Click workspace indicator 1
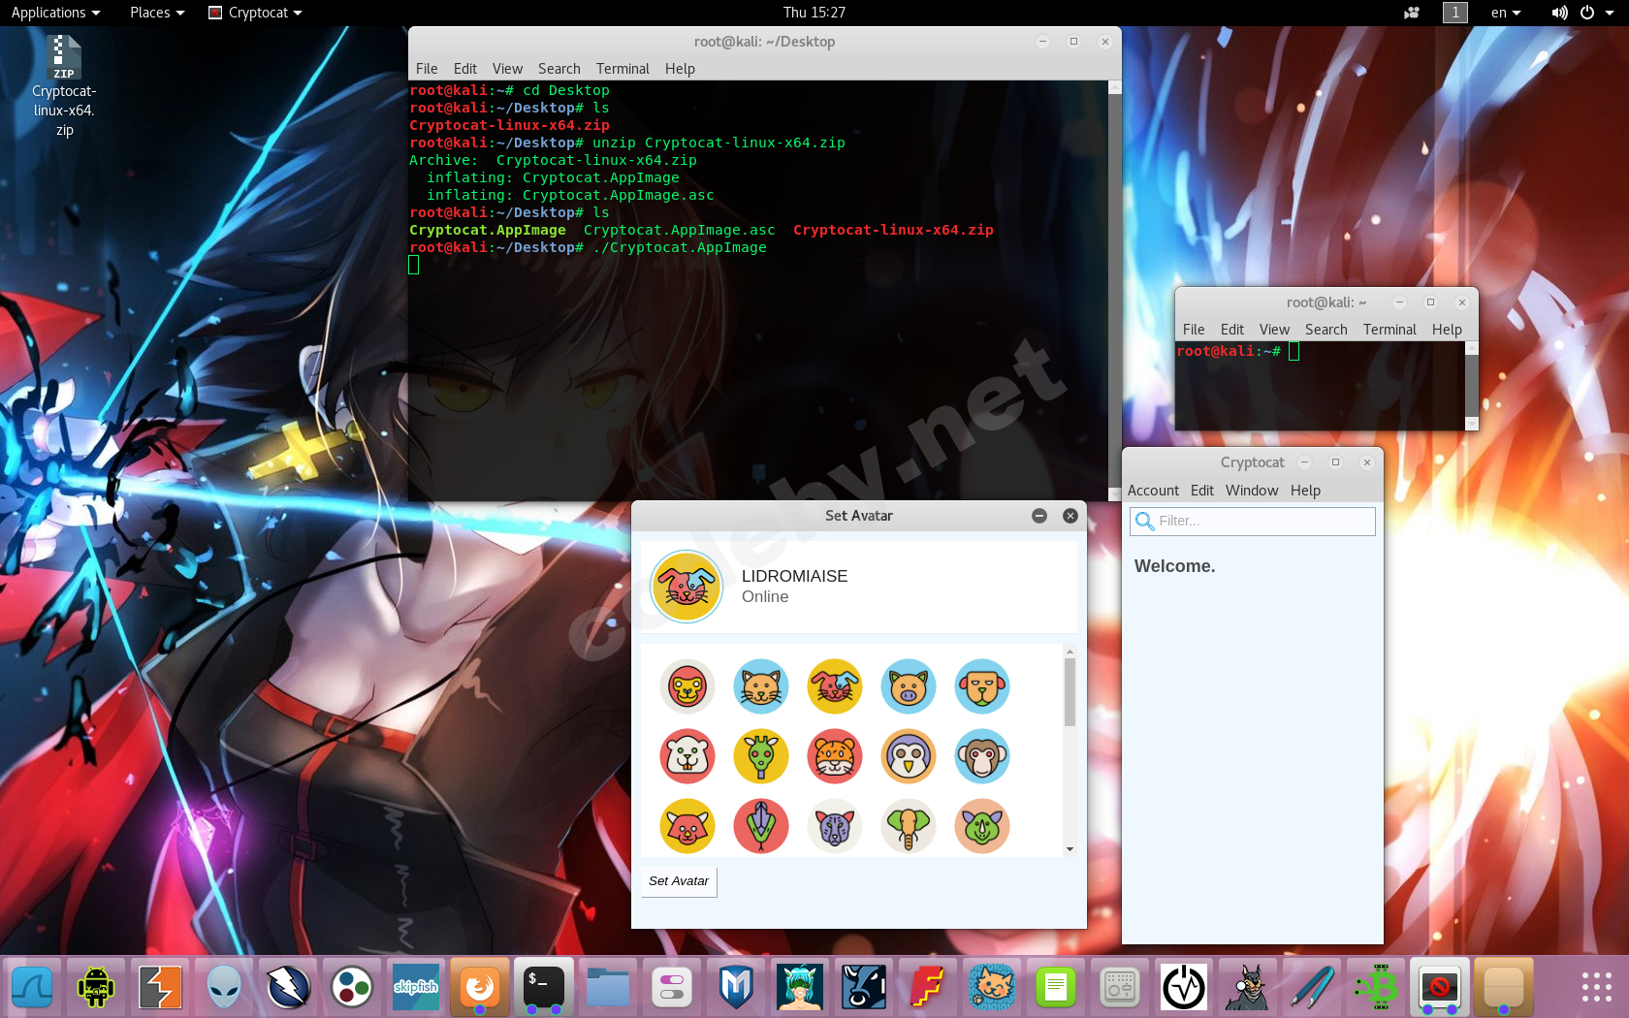The height and width of the screenshot is (1018, 1629). 1455,13
